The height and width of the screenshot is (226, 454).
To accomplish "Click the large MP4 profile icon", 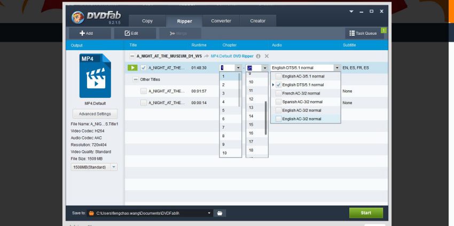I will 95,76.
